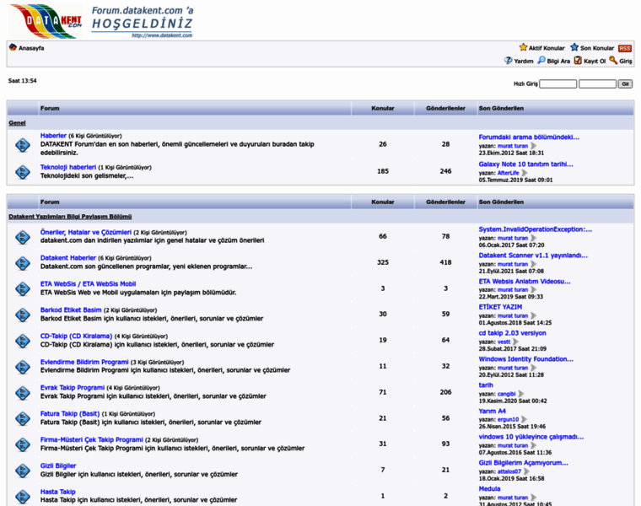The image size is (641, 506).
Task: Open user profile AfterLife
Action: point(508,173)
